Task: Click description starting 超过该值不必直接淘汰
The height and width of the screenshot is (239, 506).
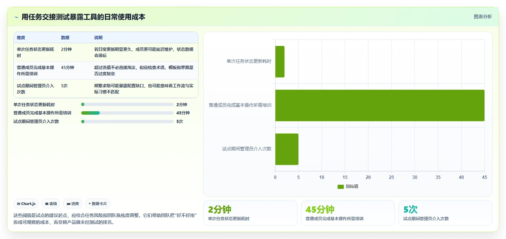Action: 144,71
